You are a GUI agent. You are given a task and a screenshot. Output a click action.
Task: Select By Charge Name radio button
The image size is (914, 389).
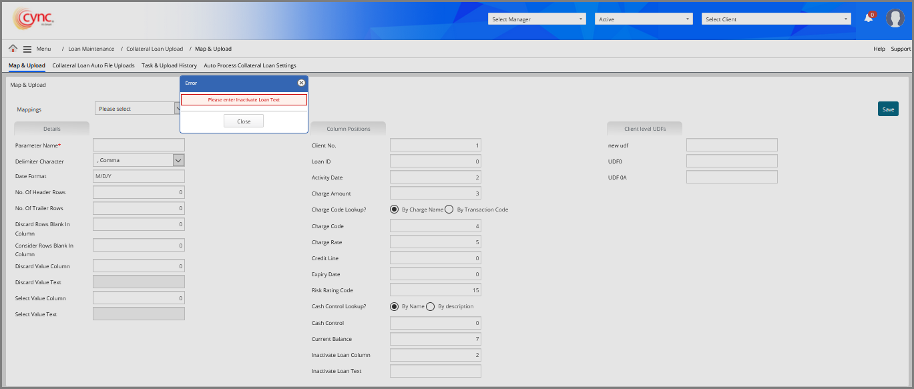click(x=395, y=210)
